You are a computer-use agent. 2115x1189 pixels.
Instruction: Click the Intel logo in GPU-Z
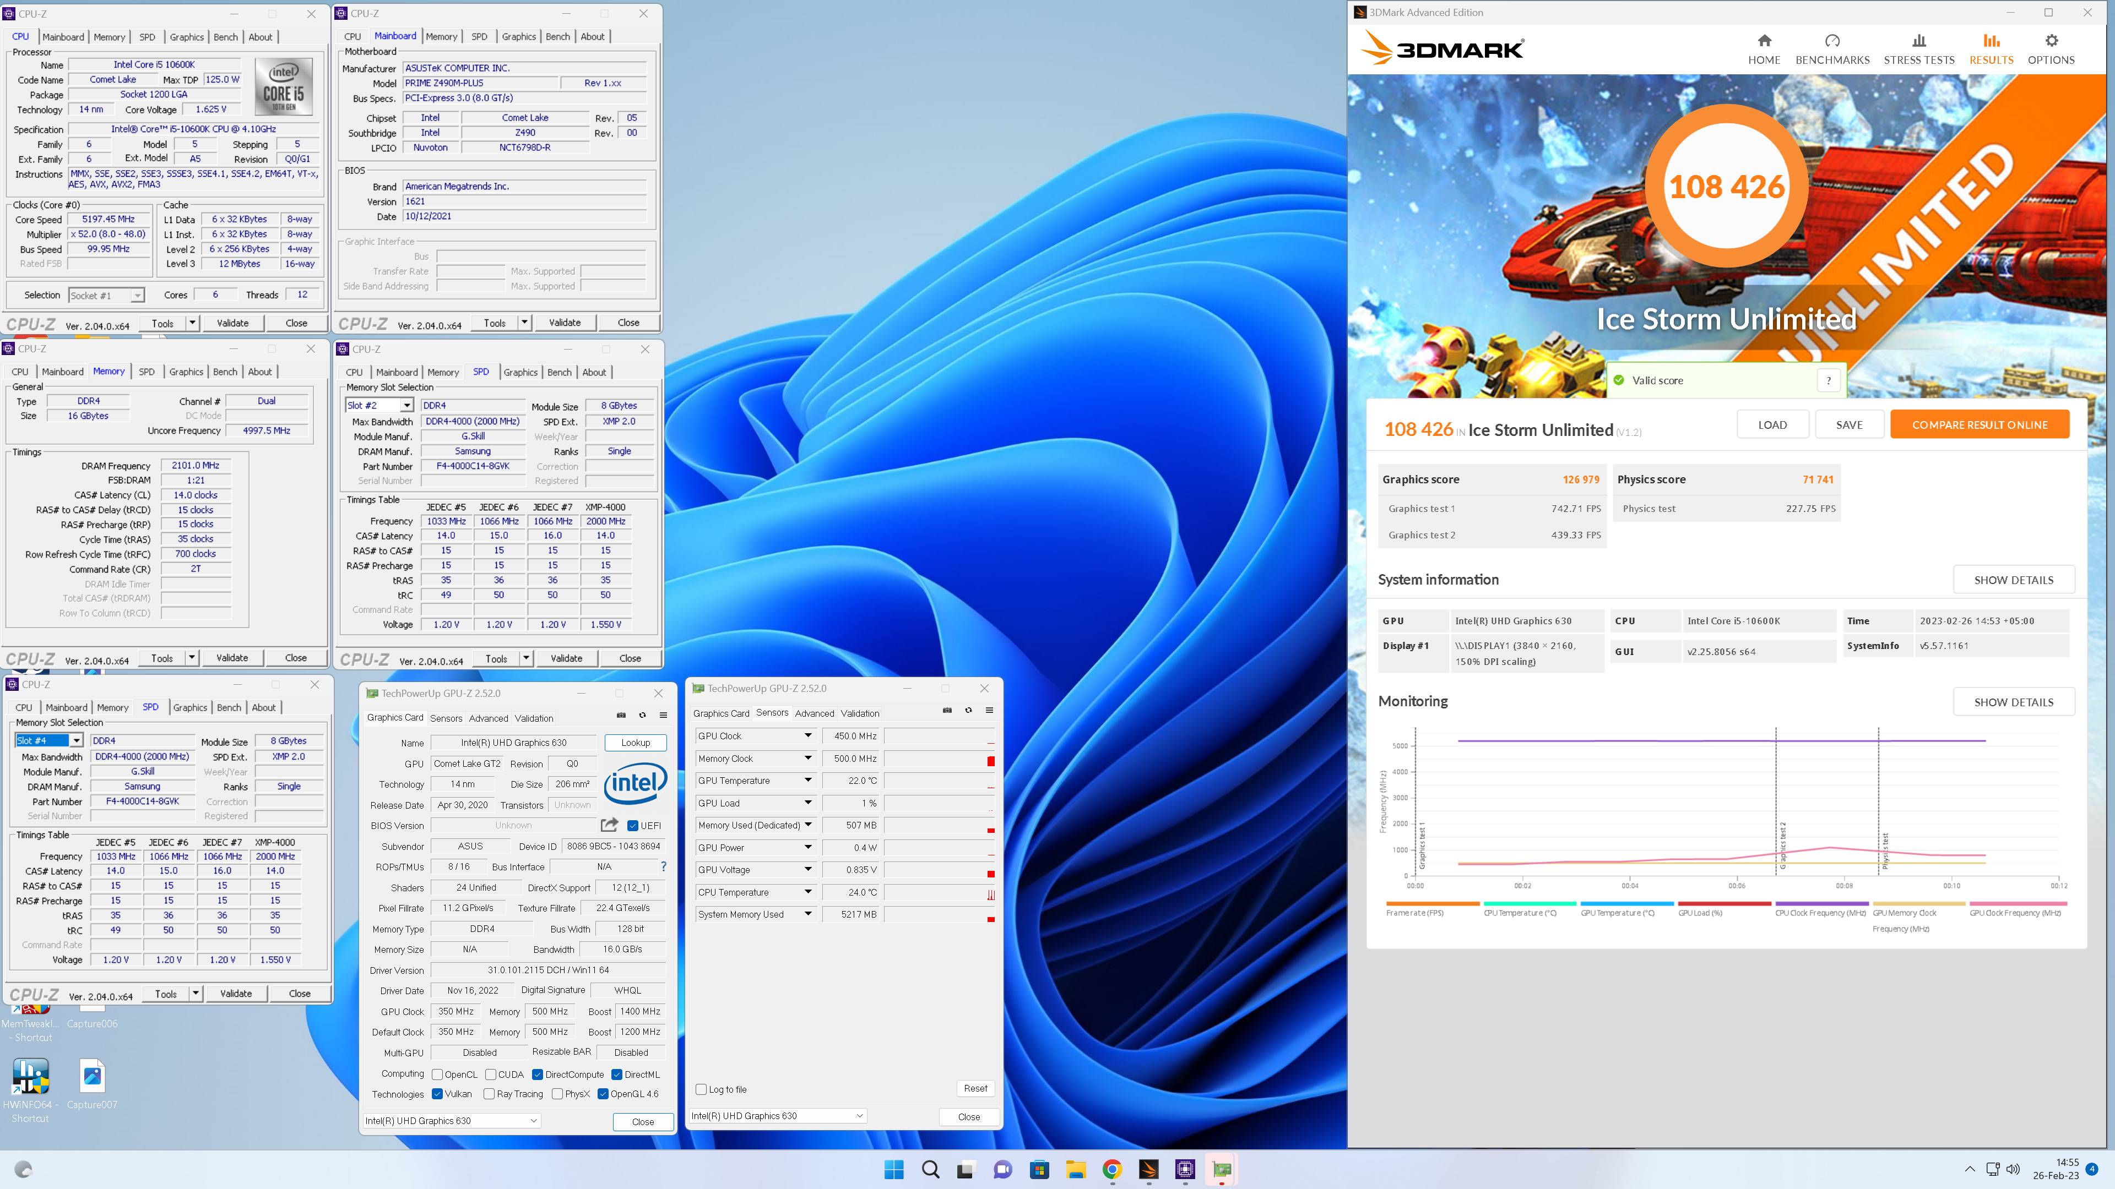click(636, 784)
